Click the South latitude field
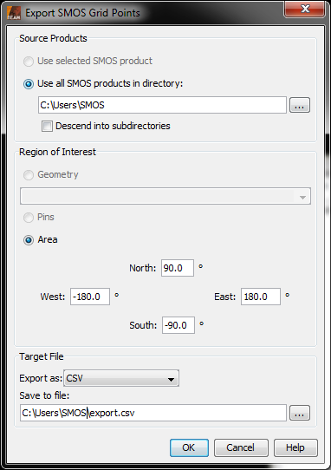The width and height of the screenshot is (331, 470). click(x=178, y=325)
